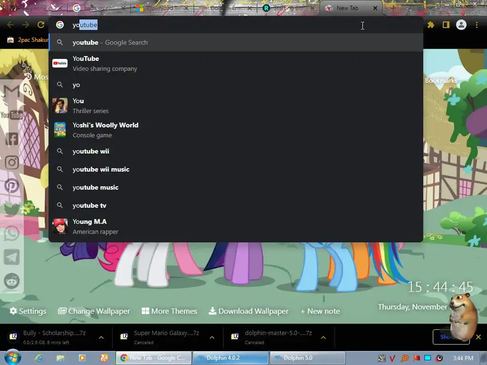Open Facebook shortcut in left sidebar
The image size is (487, 365).
click(11, 139)
